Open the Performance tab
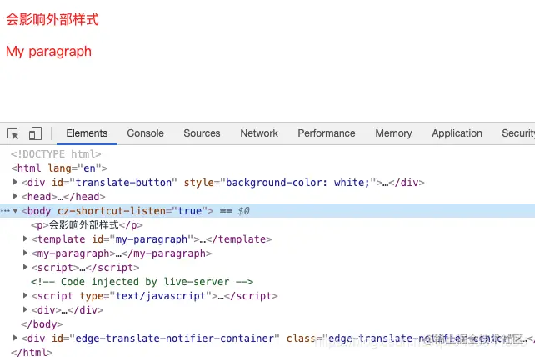This screenshot has width=535, height=357. point(326,133)
